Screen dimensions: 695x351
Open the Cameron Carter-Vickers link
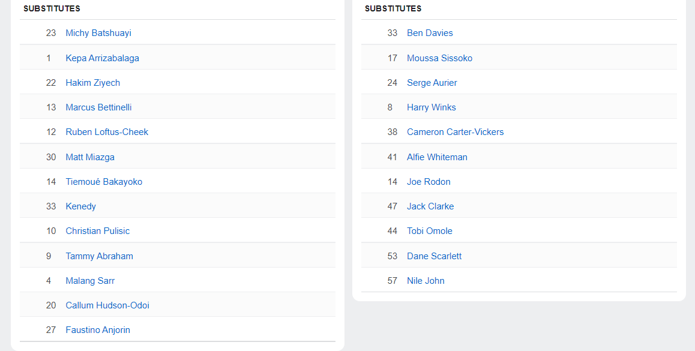(x=455, y=132)
